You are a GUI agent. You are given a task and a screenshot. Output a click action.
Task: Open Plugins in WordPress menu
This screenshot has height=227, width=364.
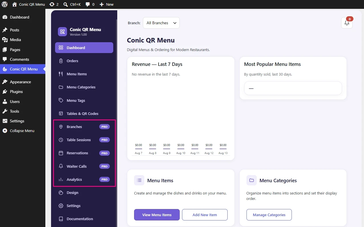(x=23, y=92)
